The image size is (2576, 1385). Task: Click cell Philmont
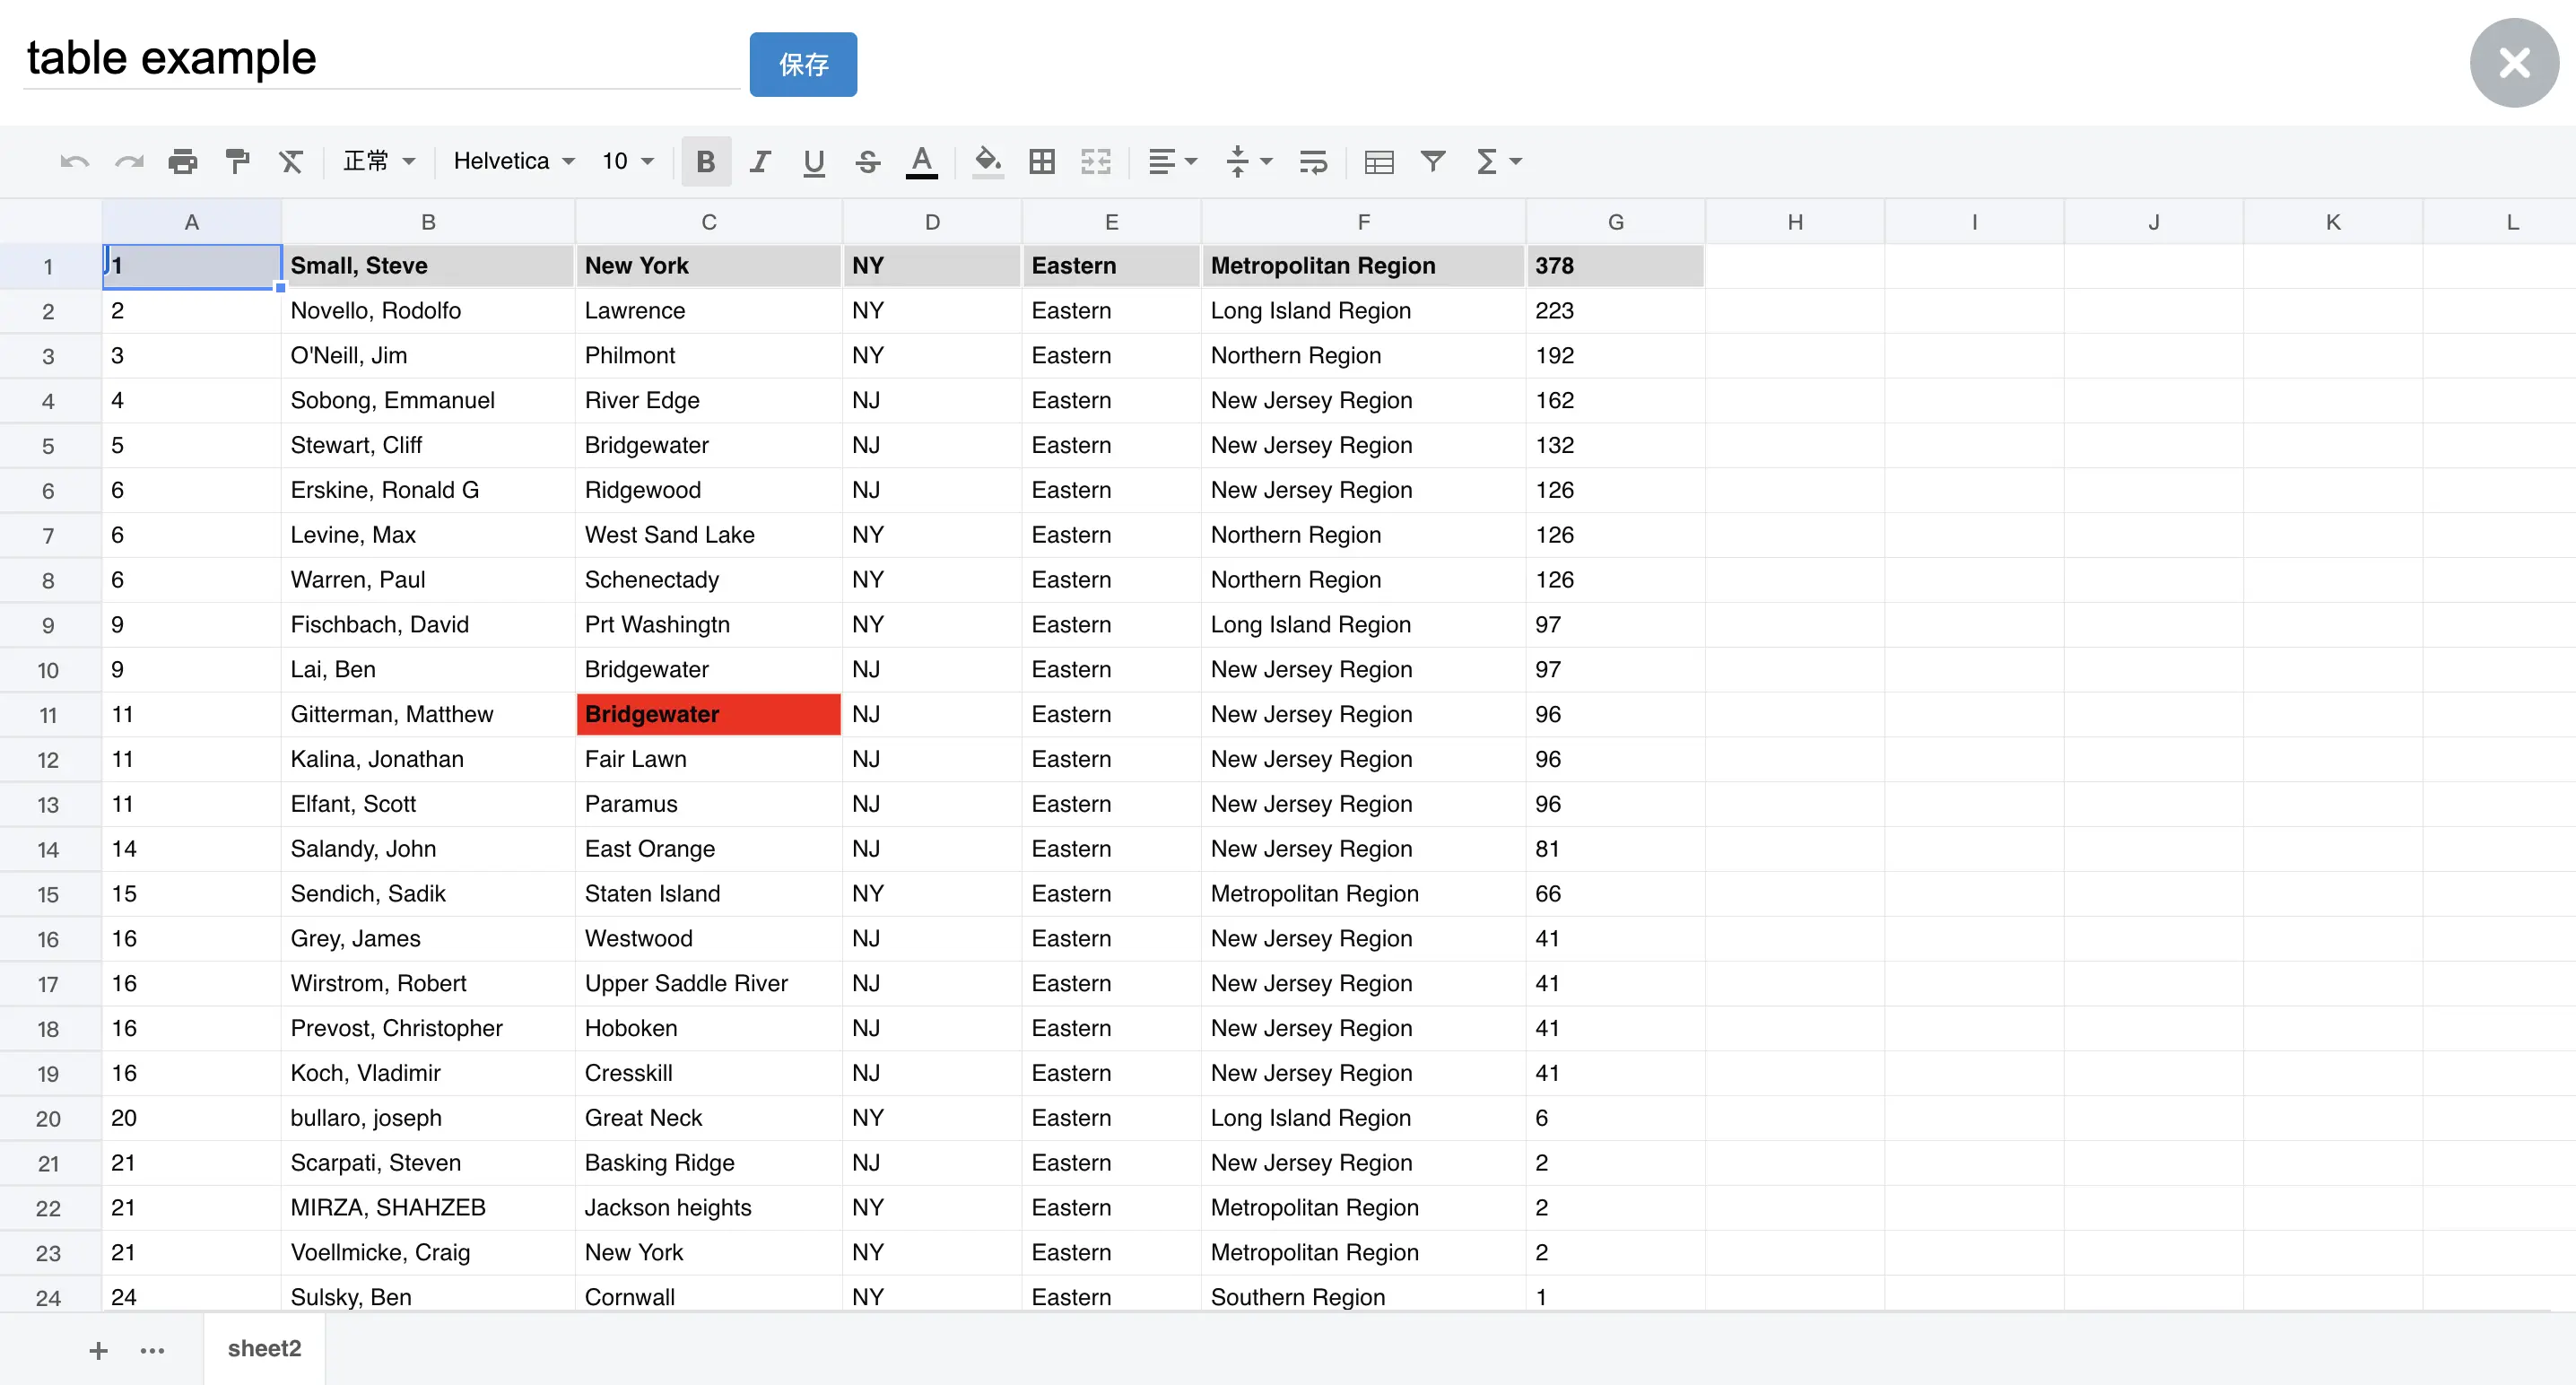[709, 356]
